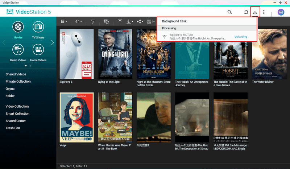Click the Processing section header
This screenshot has height=169, width=290.
[x=207, y=28]
